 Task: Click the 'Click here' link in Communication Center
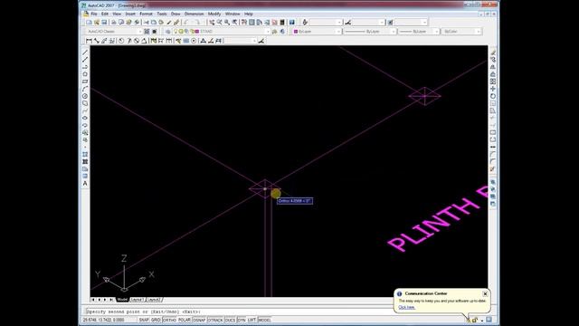pos(406,307)
